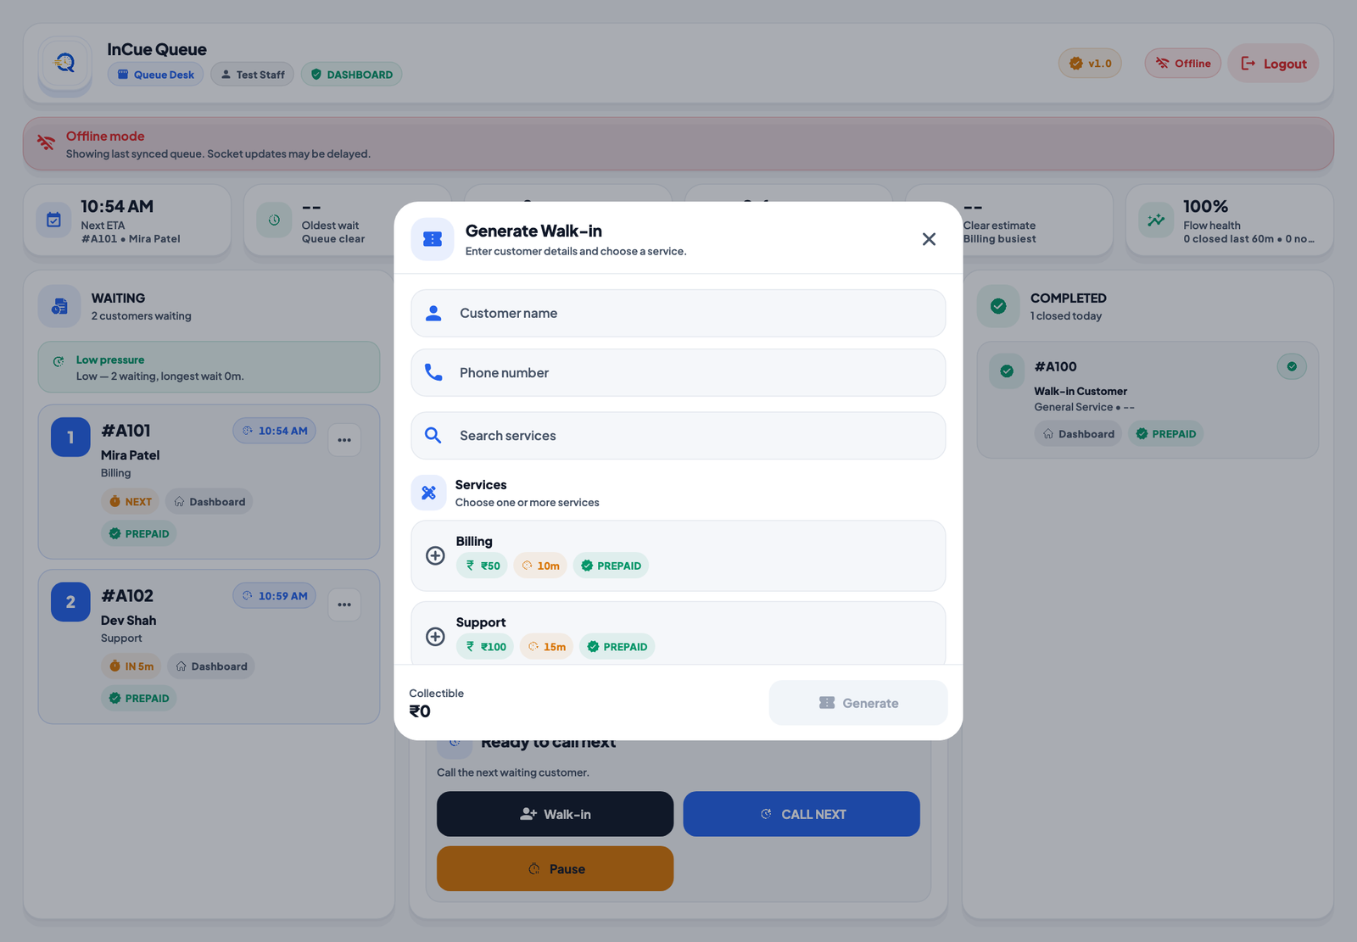Click the queue position 1 badge

point(70,438)
